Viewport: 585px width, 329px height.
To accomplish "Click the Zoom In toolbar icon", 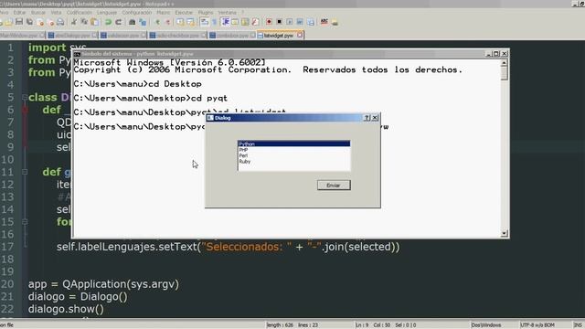I will [x=157, y=22].
